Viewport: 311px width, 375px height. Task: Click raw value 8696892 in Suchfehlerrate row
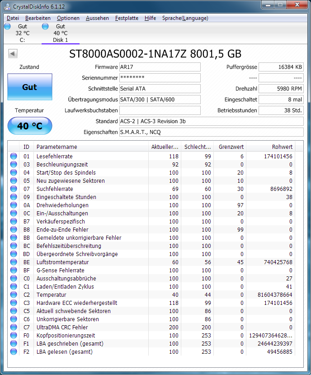(281, 189)
